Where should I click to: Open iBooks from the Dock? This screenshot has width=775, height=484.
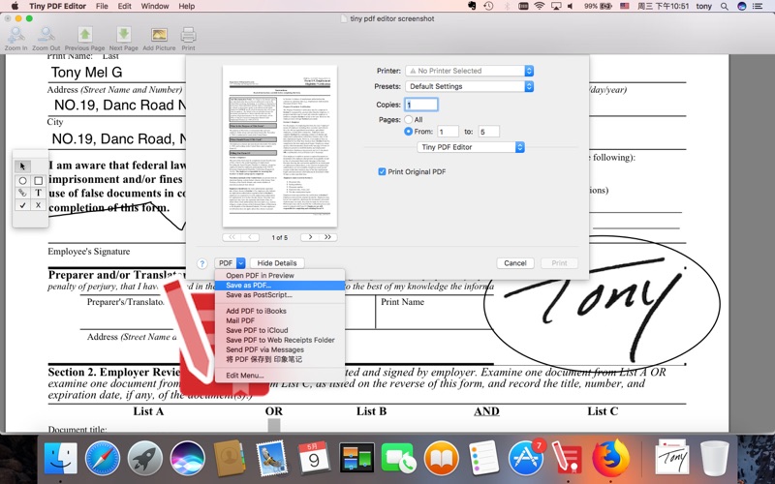coord(442,458)
